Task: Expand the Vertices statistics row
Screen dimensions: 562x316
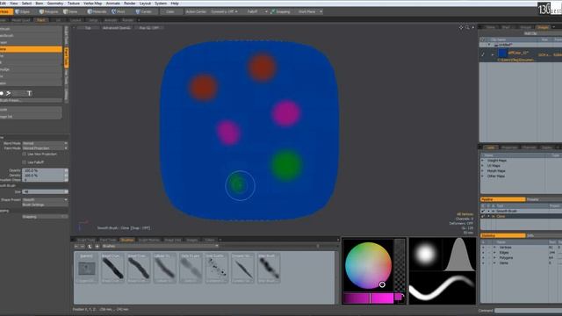Action: [x=494, y=248]
